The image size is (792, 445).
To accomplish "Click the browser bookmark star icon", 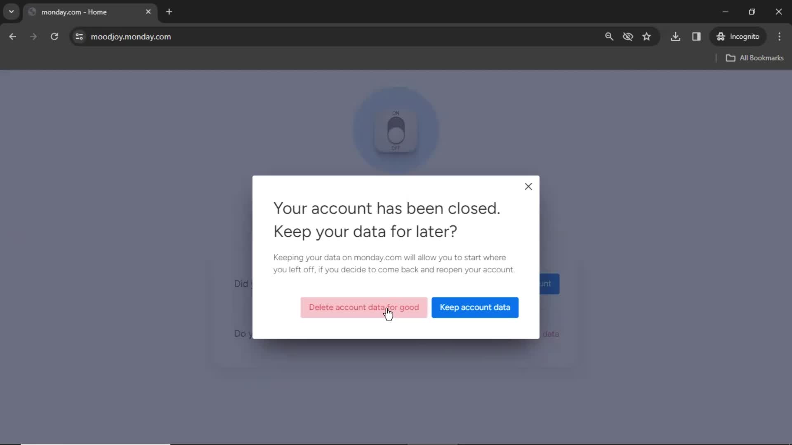I will [647, 36].
